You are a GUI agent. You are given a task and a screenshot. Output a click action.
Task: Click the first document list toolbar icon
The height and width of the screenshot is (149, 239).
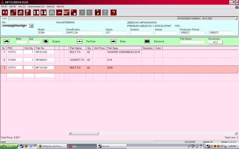click(x=36, y=13)
